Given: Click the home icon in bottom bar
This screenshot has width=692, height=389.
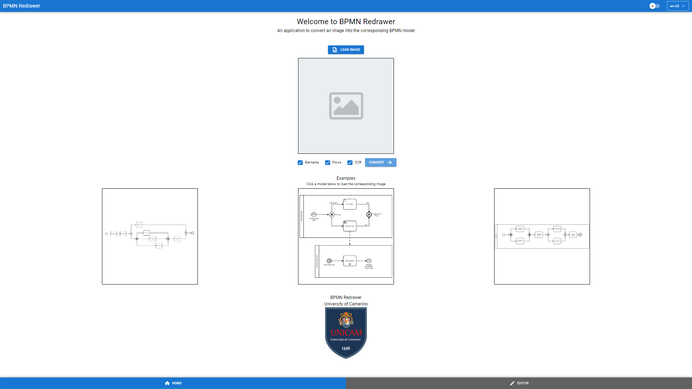Looking at the screenshot, I should [167, 383].
